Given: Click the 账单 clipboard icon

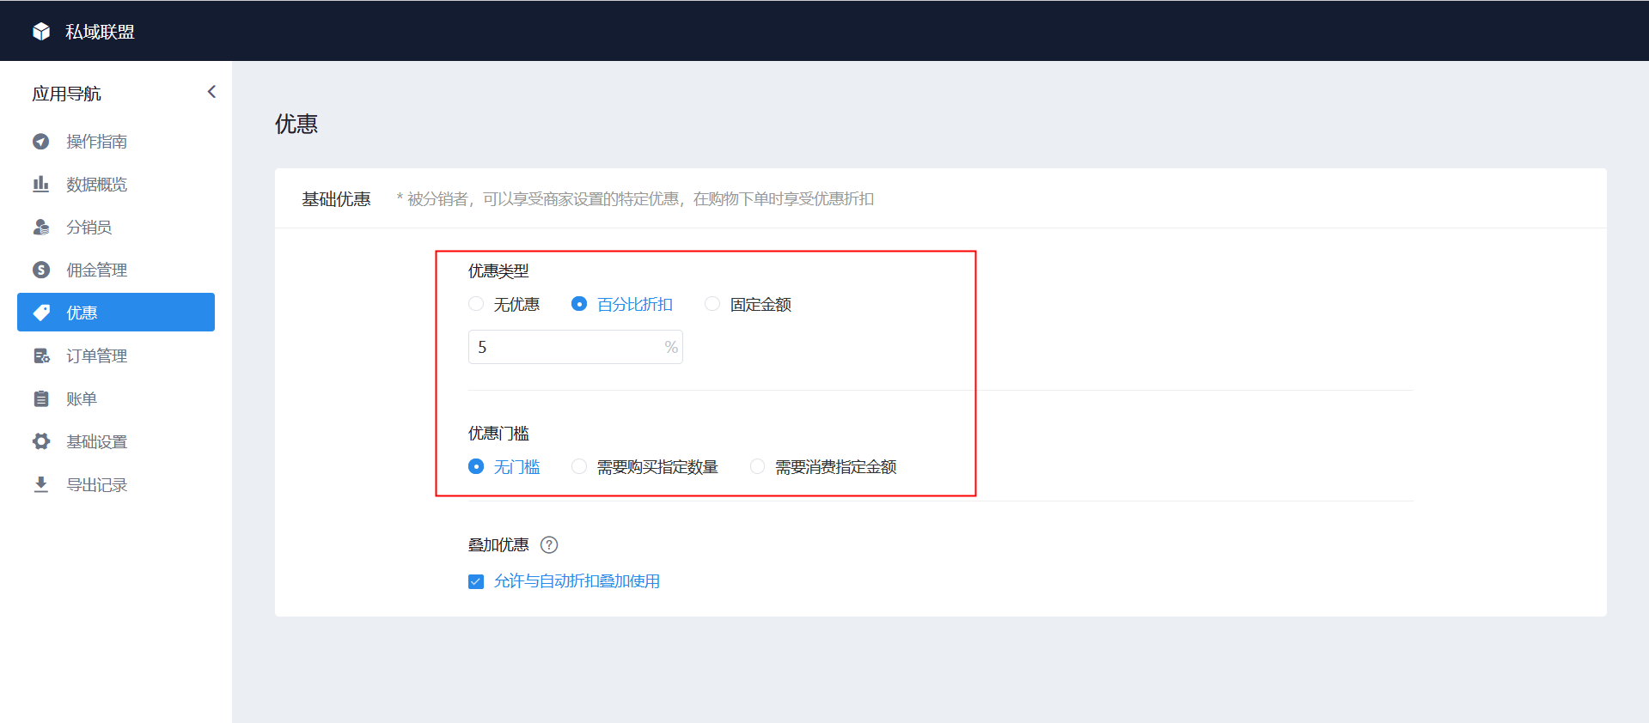Looking at the screenshot, I should pyautogui.click(x=41, y=398).
